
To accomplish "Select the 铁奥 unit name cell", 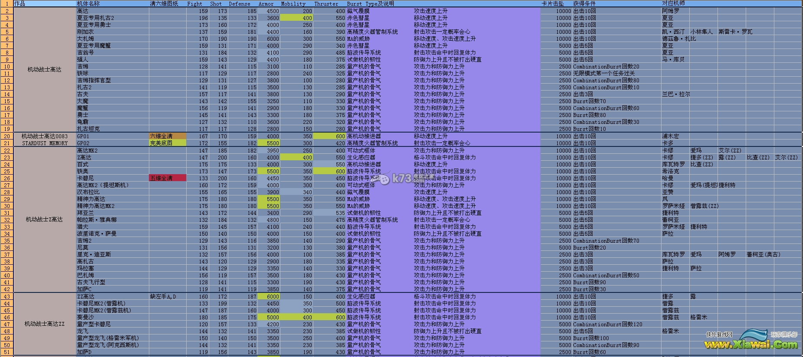I will point(112,171).
